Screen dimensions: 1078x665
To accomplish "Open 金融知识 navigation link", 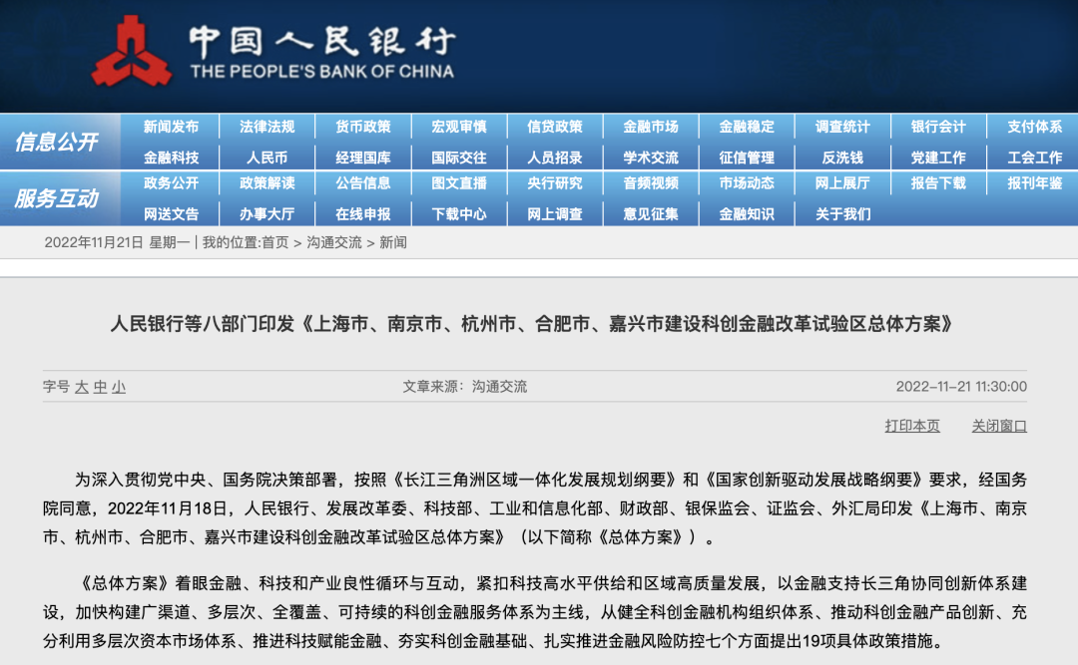I will 747,213.
